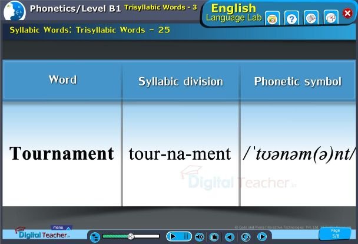Close the lesson with the red X
Image resolution: width=358 pixels, height=244 pixels.
coord(347,13)
